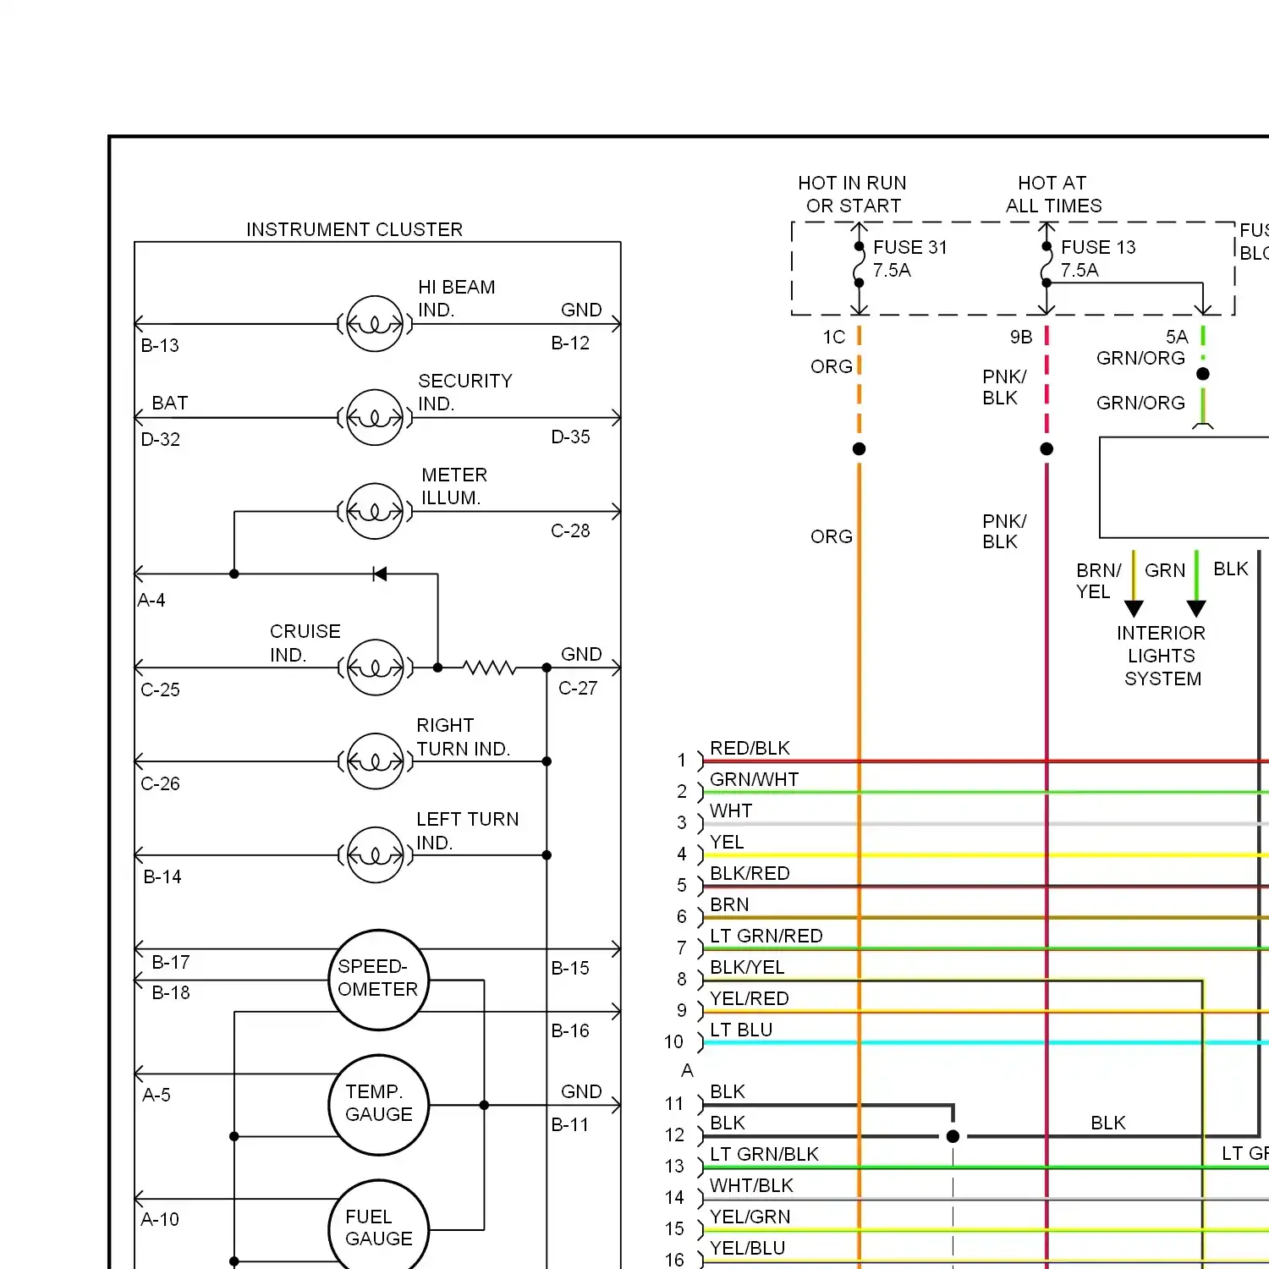The height and width of the screenshot is (1269, 1269).
Task: Click the LT GRN/RED wire label
Action: (766, 936)
